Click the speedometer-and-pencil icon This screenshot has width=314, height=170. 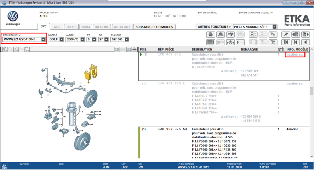click(221, 34)
